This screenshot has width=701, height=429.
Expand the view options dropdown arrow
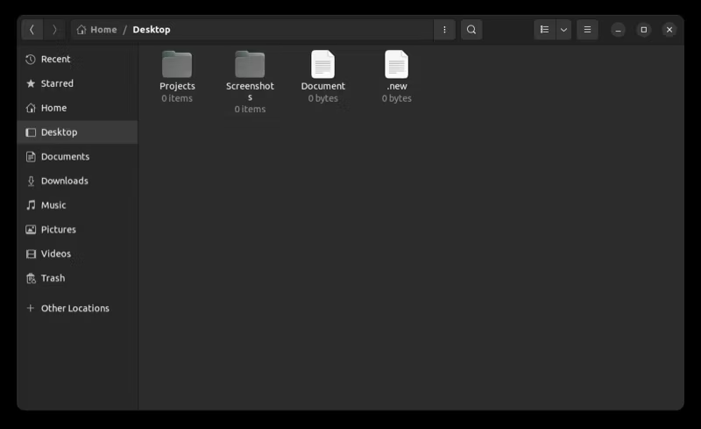563,30
